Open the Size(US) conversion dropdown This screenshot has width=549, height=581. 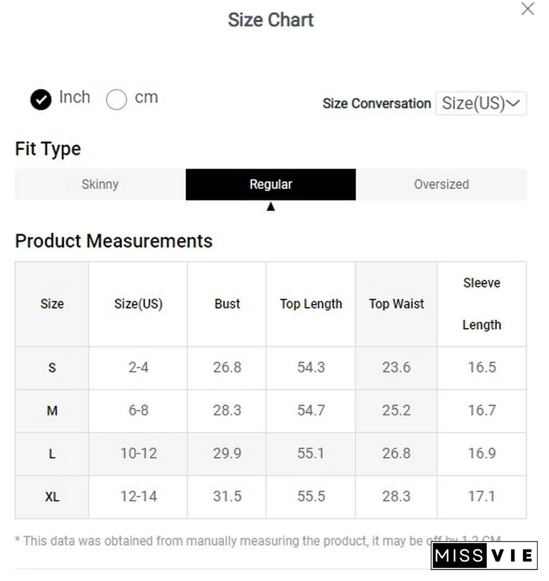(x=481, y=104)
